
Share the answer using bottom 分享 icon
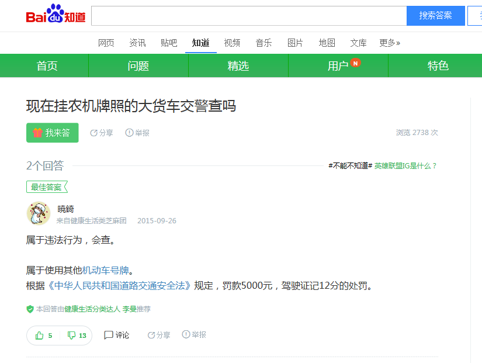[x=151, y=335]
